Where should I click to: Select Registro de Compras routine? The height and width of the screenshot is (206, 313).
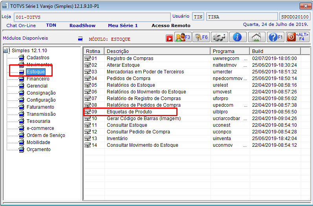(130, 58)
